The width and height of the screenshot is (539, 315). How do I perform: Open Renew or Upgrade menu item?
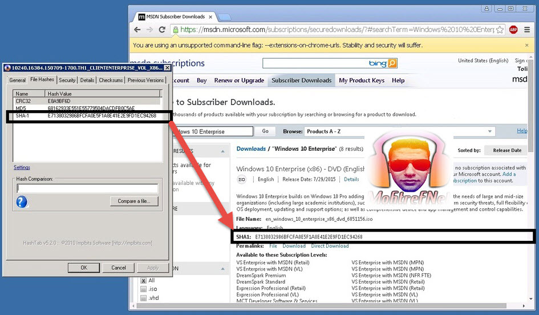pos(239,80)
